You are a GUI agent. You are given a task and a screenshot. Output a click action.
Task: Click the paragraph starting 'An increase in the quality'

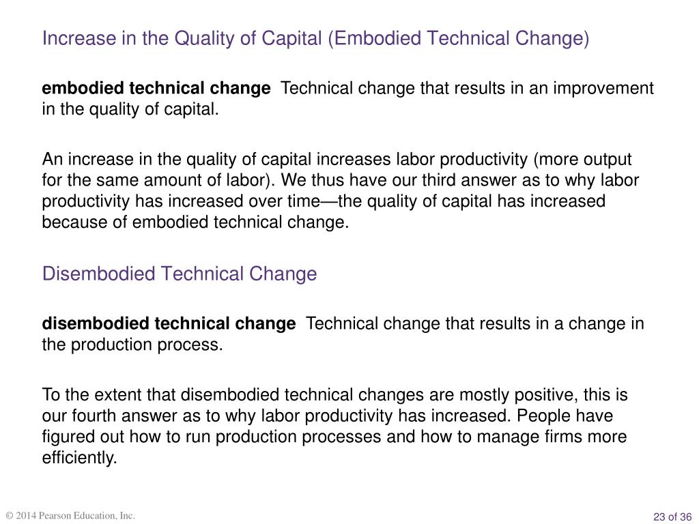341,191
